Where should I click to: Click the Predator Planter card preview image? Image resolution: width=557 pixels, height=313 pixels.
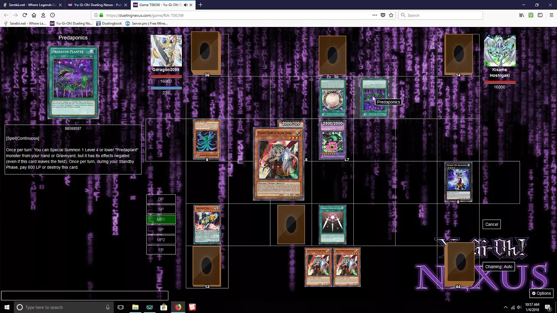(x=73, y=83)
